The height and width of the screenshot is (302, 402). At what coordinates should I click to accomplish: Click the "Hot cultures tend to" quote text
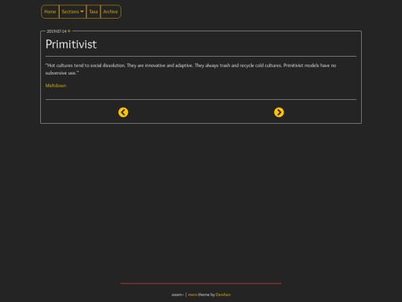point(191,69)
